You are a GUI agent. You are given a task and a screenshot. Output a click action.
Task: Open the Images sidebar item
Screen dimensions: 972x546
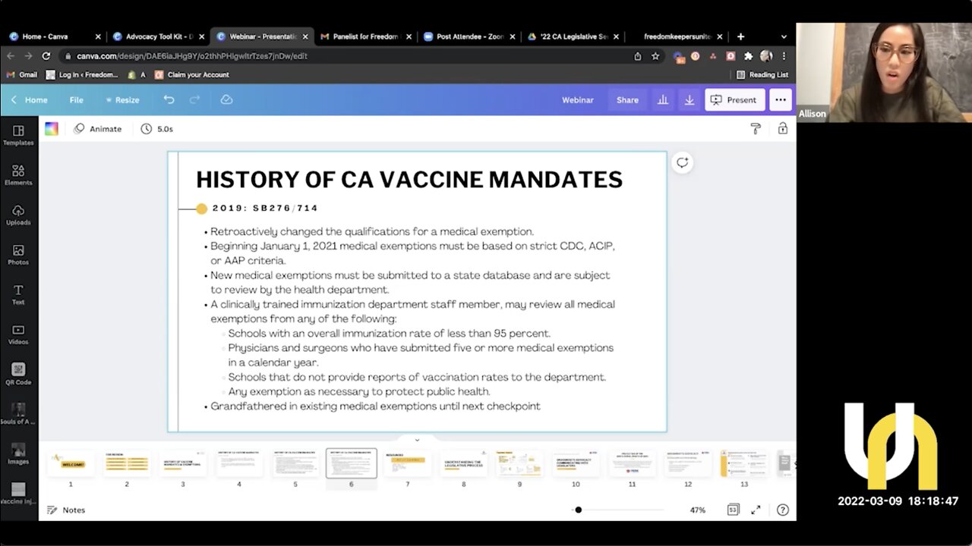(x=18, y=453)
